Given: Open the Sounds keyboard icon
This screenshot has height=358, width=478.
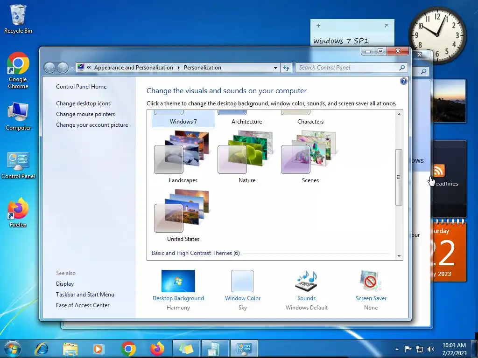Looking at the screenshot, I should click(x=306, y=281).
